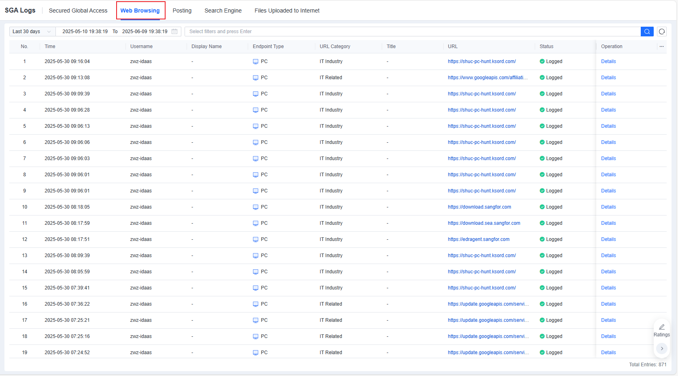Click green Logged status icon in row 1
The image size is (678, 376).
pos(542,61)
